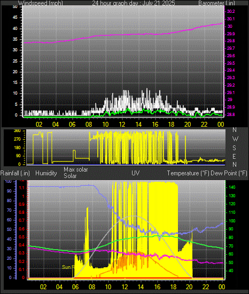Click the 08 hour marker on wind graph
This screenshot has height=294, width=249.
point(89,125)
